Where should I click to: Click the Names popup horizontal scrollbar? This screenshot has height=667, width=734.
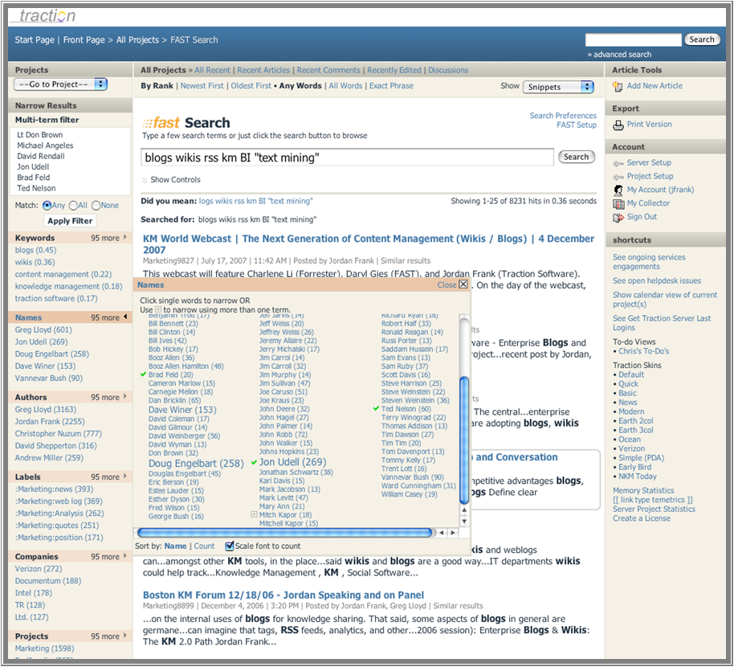(284, 532)
